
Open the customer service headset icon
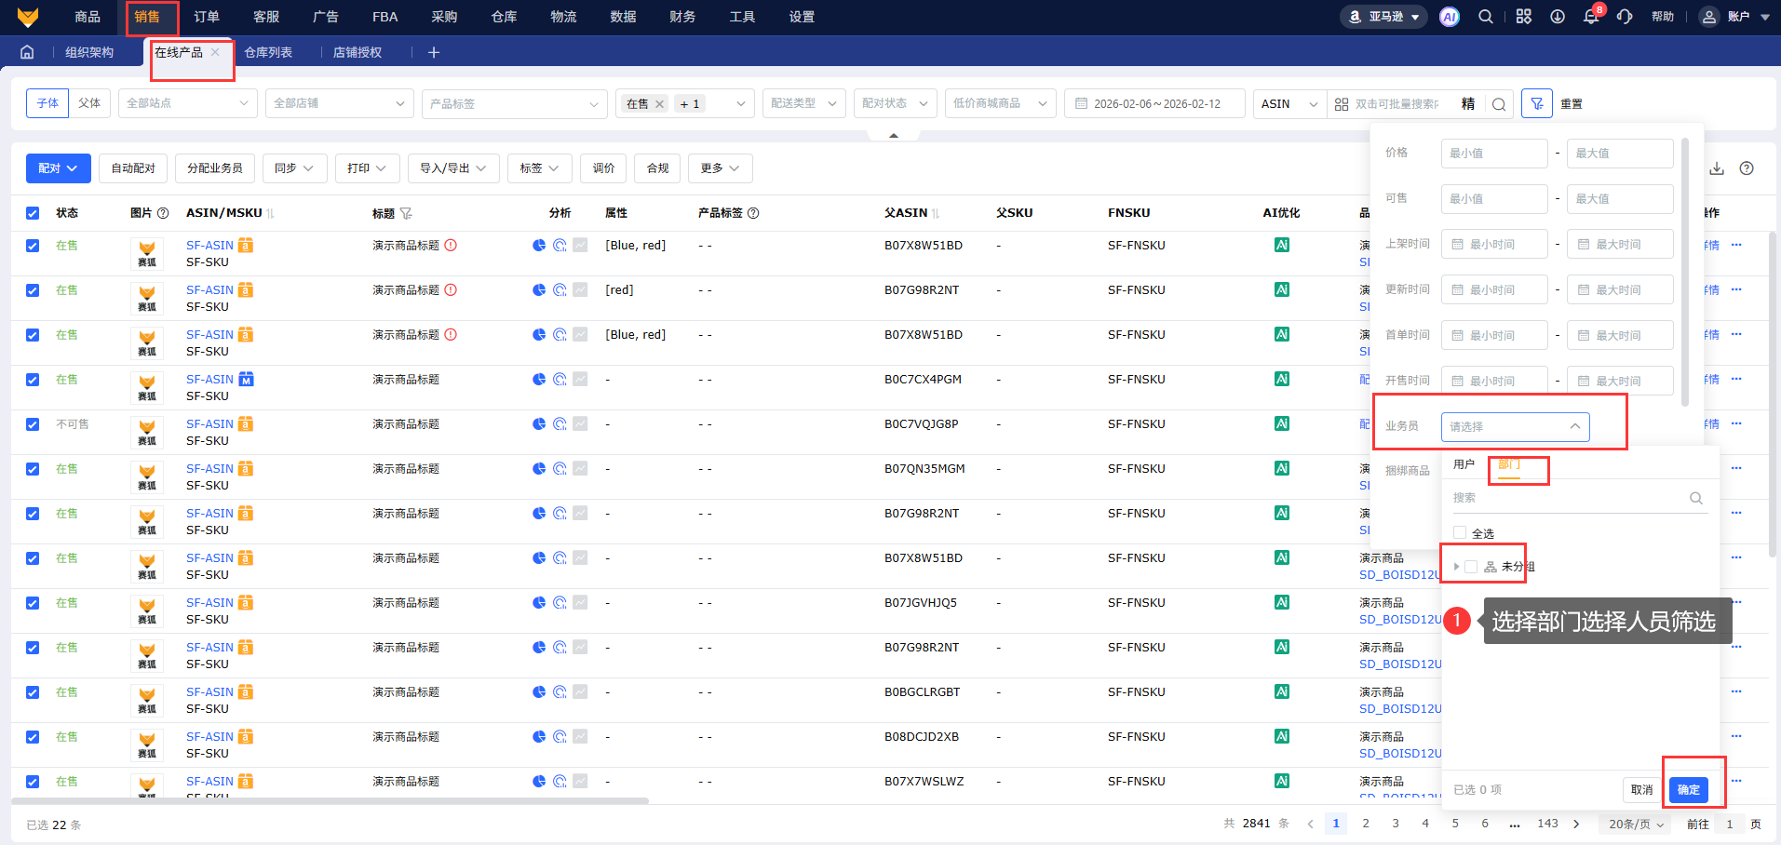point(1625,17)
